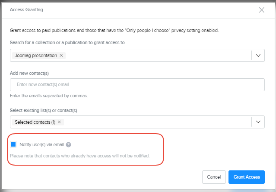Remove the Selected contacts (1) tag
The width and height of the screenshot is (276, 192).
click(59, 122)
